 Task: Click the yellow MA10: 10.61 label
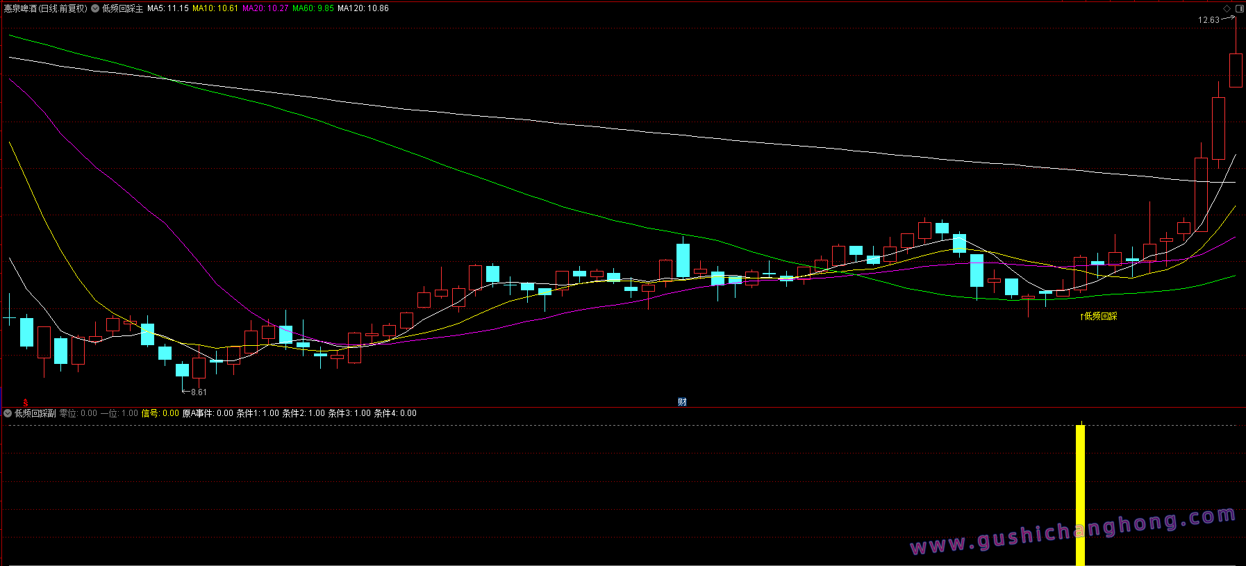[x=215, y=8]
